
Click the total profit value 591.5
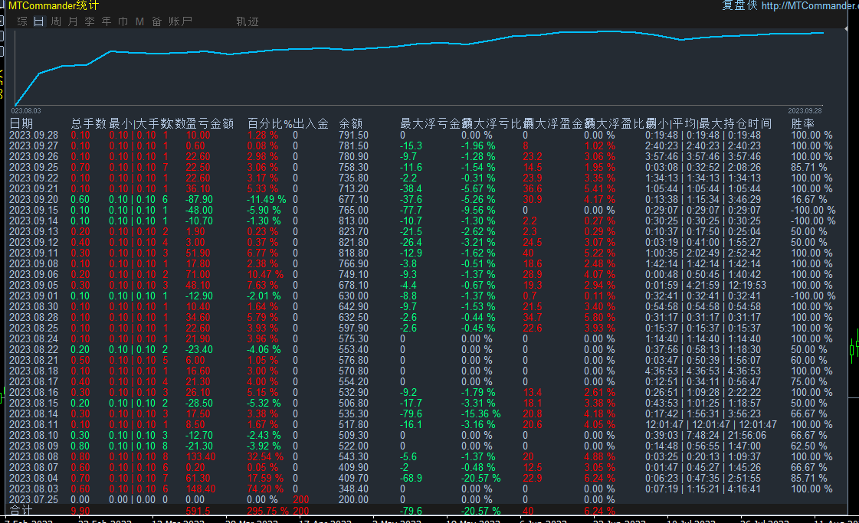[x=198, y=511]
